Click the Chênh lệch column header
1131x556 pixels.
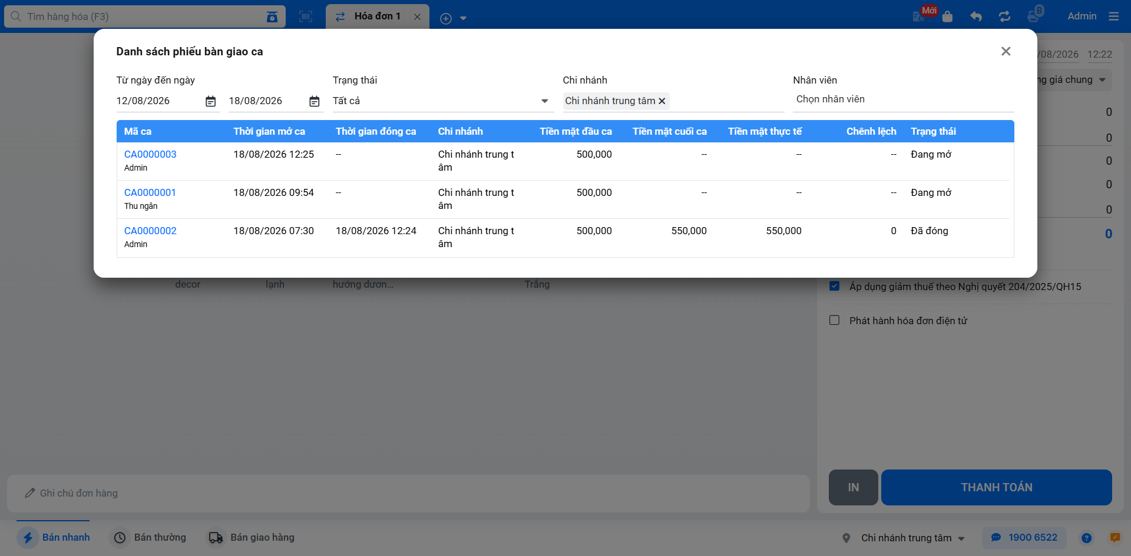(871, 131)
